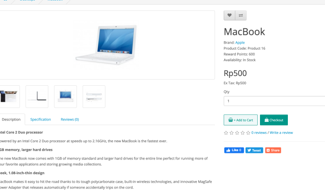This screenshot has height=190, width=325.
Task: Click the orange Share button
Action: click(273, 150)
